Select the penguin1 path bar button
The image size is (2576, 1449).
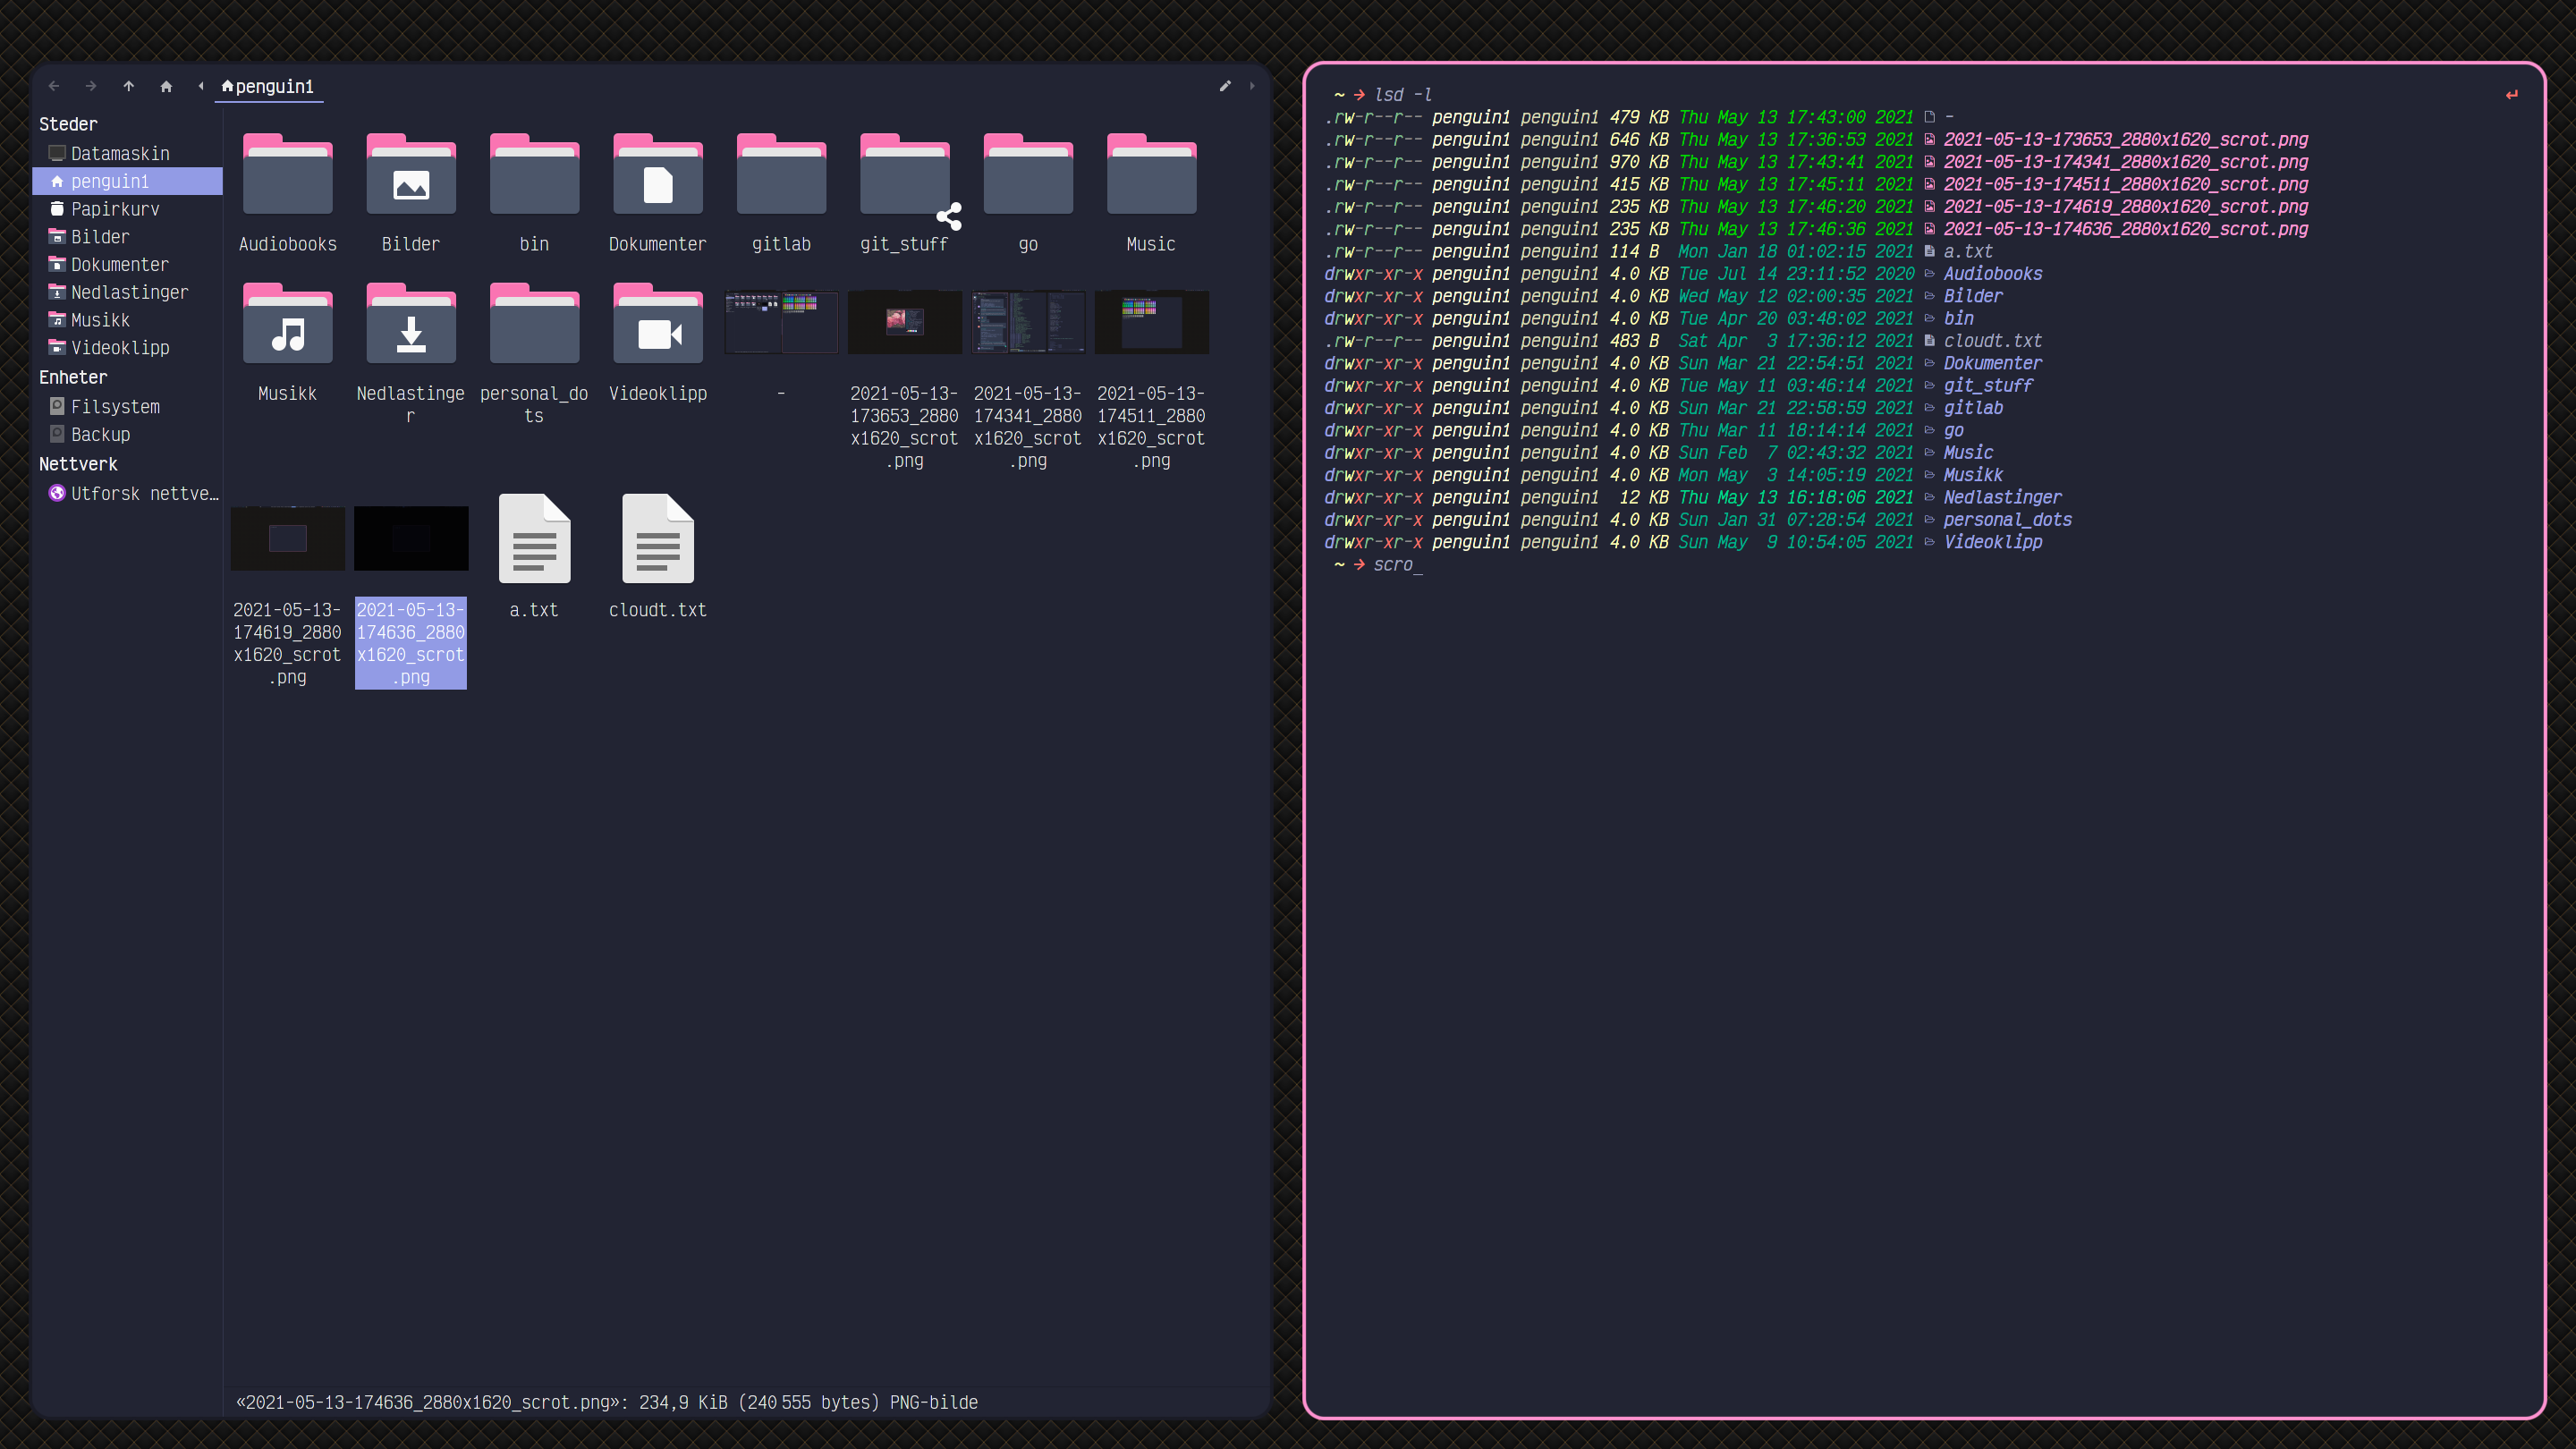point(268,86)
